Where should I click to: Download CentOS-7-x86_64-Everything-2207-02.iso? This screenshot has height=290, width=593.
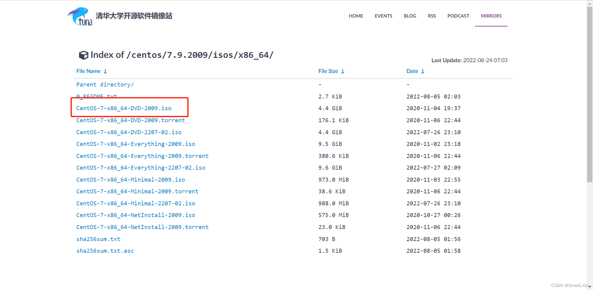pyautogui.click(x=141, y=168)
